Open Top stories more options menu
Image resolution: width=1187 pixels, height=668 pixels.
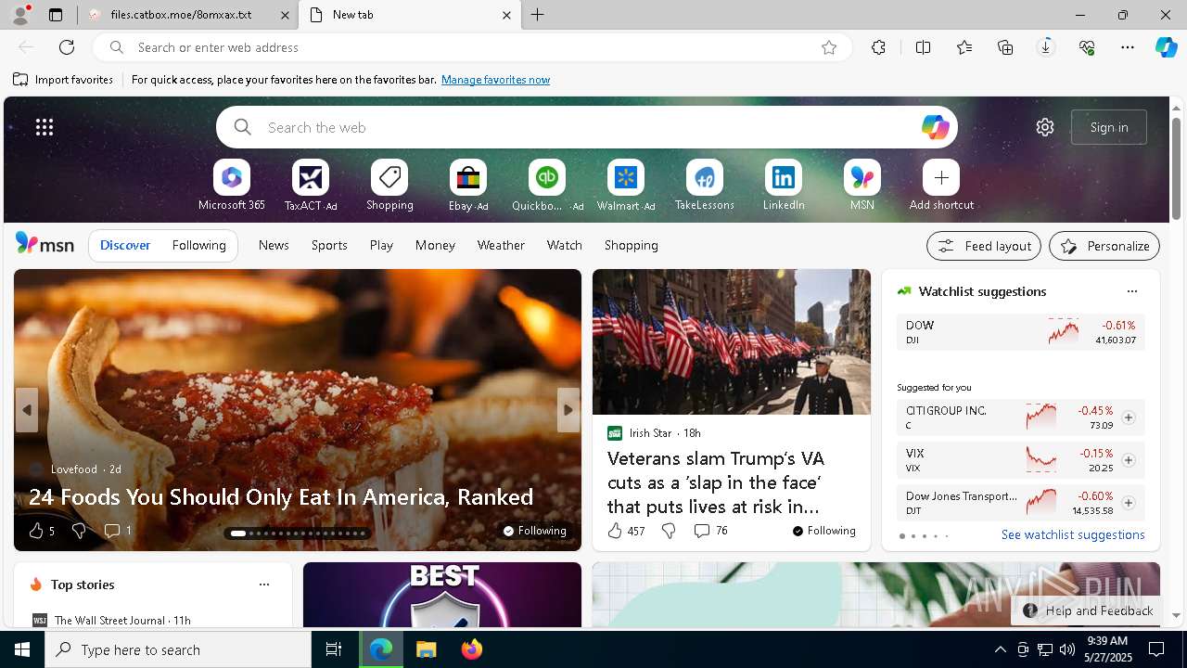(264, 584)
